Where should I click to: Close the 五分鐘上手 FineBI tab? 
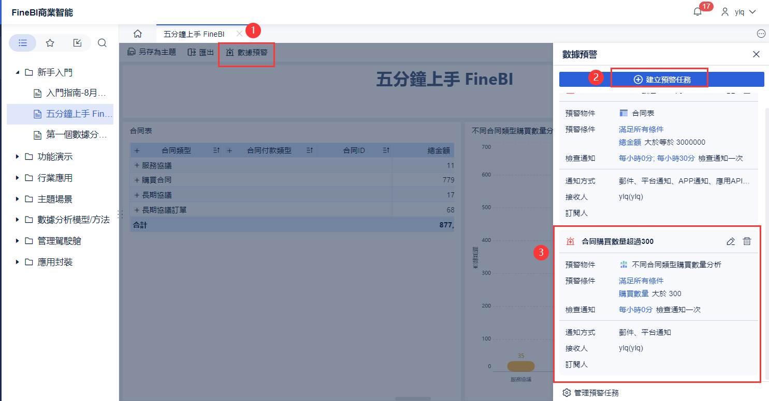pos(239,34)
